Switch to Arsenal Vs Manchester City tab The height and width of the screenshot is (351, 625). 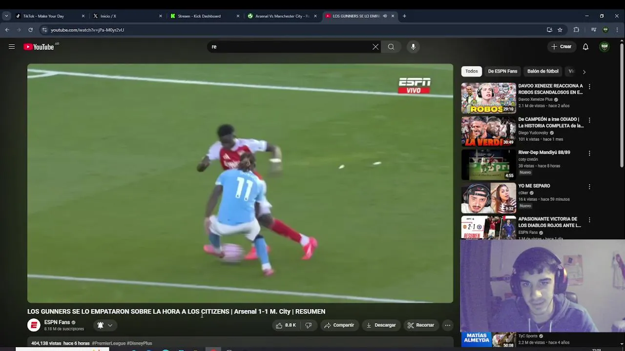282,16
